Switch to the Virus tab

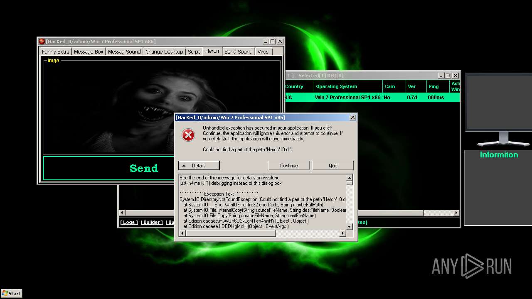[x=263, y=51]
